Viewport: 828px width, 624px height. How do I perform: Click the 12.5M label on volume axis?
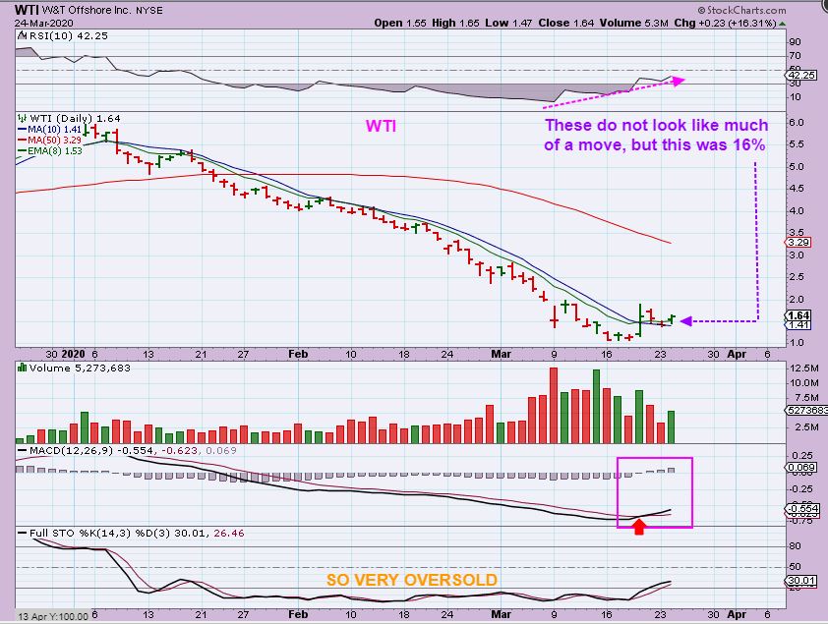[x=802, y=368]
